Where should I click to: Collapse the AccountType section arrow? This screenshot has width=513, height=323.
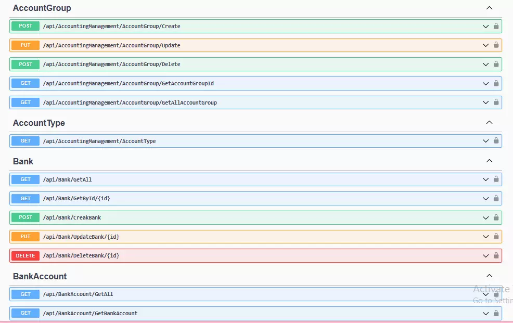pyautogui.click(x=489, y=122)
